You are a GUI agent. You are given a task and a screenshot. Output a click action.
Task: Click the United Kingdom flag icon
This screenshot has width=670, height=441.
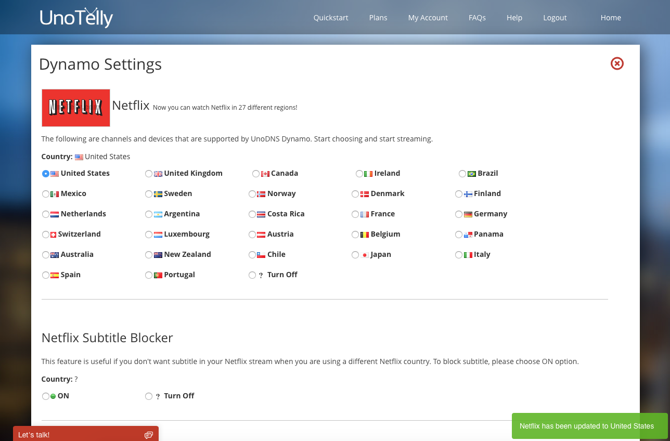point(158,174)
